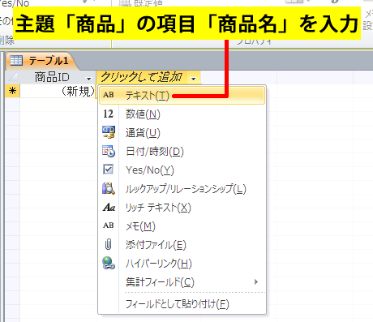This screenshot has height=322, width=373.
Task: Choose 数値(N) from the field type menu
Action: tap(182, 114)
